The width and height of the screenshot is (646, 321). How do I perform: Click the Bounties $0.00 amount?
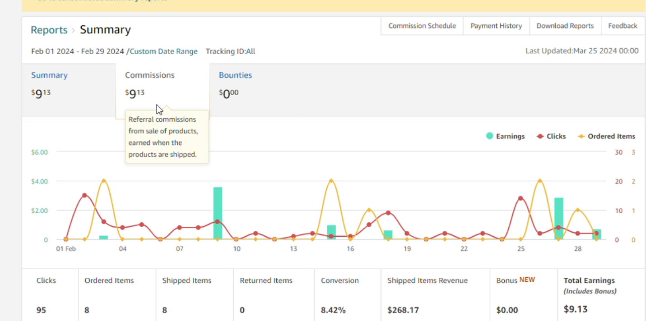(228, 93)
